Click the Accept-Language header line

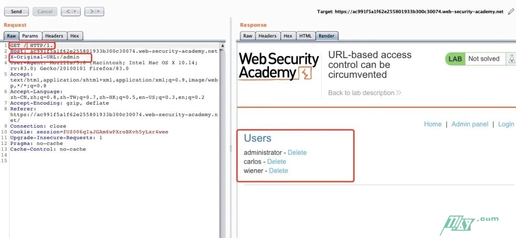pyautogui.click(x=107, y=95)
